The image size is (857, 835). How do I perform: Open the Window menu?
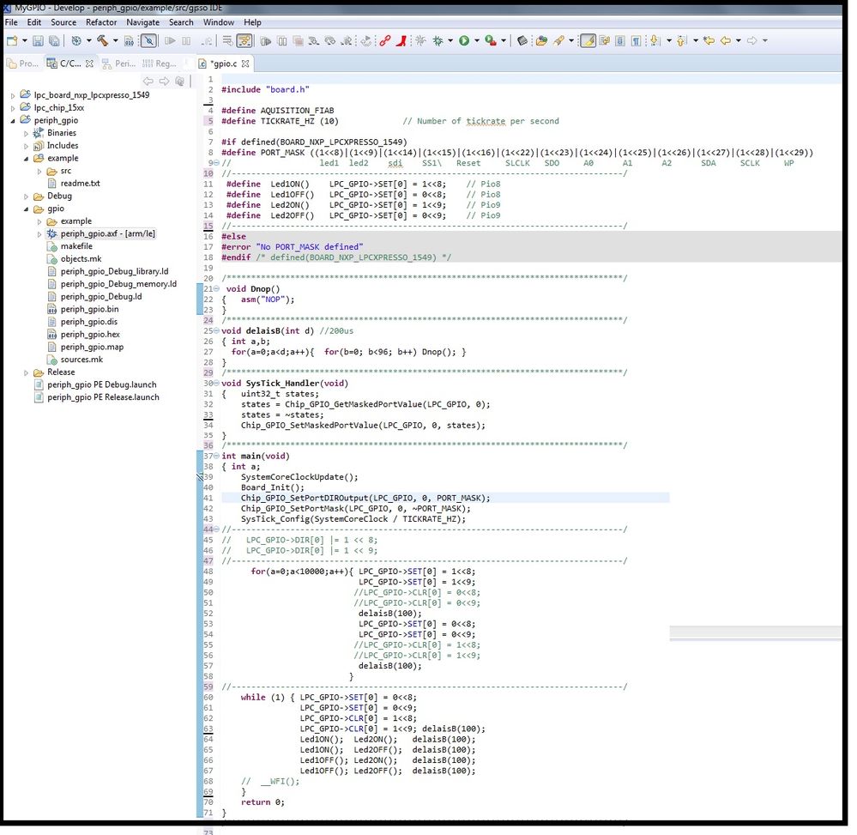pos(219,22)
